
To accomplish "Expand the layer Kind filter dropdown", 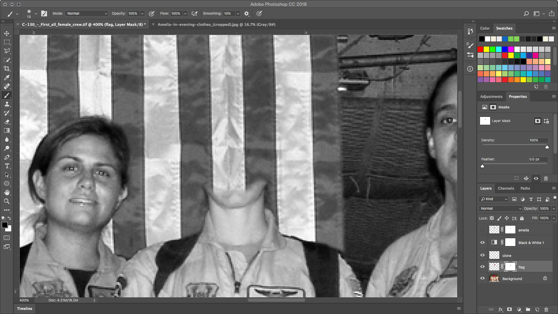I will pyautogui.click(x=494, y=199).
